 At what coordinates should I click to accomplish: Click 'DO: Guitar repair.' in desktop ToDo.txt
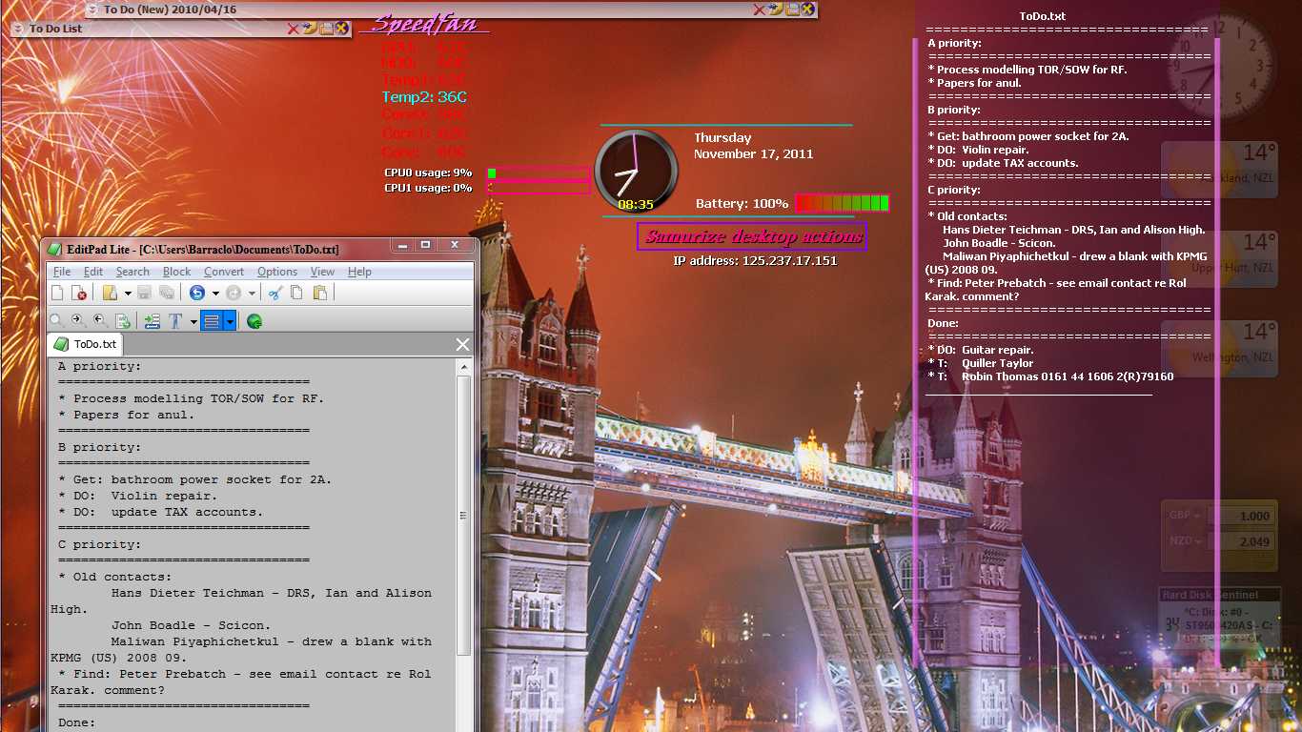point(981,350)
